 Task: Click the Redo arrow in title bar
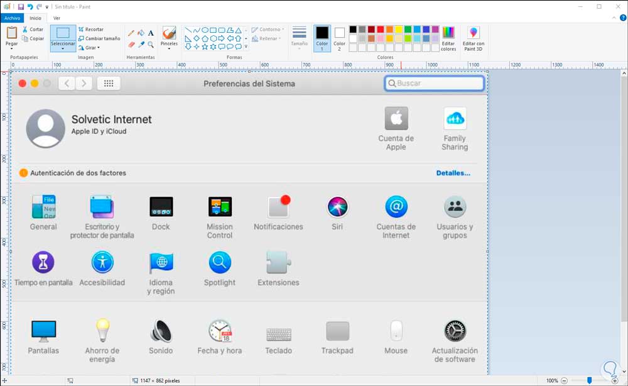click(x=39, y=7)
